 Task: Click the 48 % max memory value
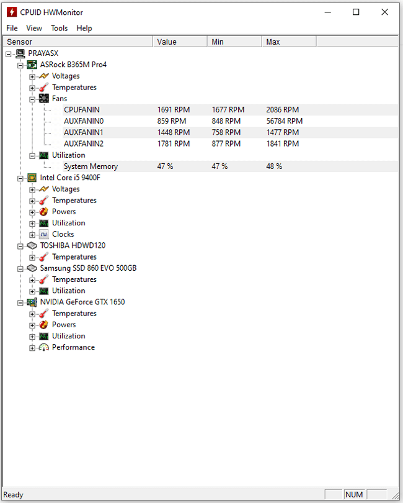point(274,166)
